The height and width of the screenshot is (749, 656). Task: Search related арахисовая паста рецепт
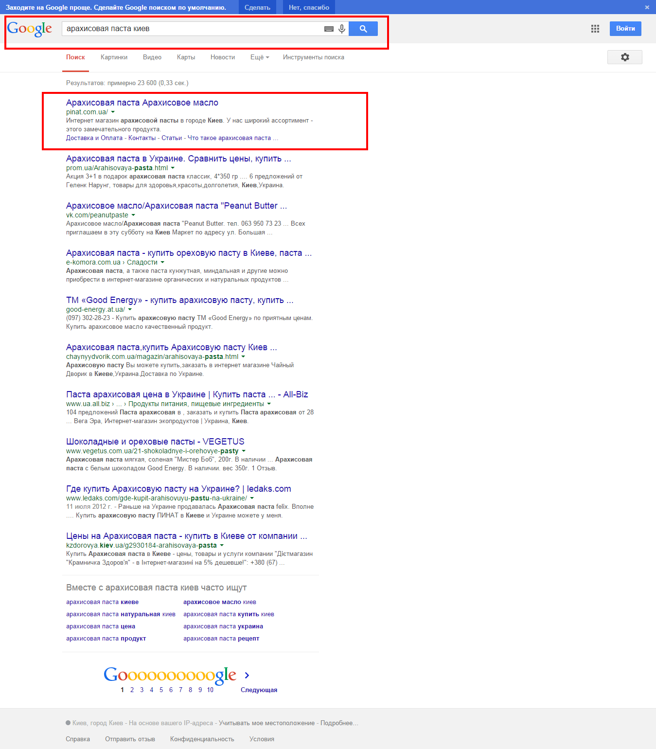click(221, 639)
